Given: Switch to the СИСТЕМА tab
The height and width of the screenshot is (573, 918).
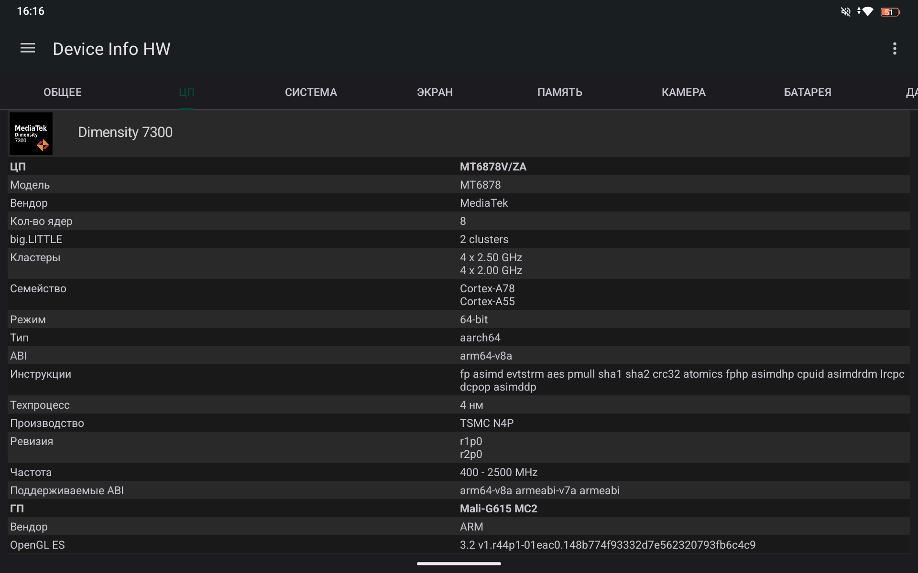Looking at the screenshot, I should point(311,92).
